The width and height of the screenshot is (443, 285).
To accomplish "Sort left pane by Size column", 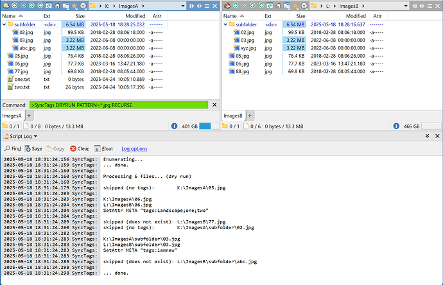I will 73,16.
